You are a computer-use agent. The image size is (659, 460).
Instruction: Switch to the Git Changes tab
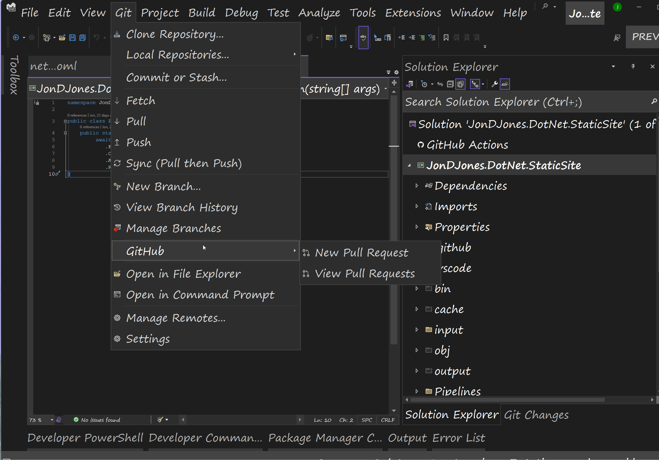[536, 415]
